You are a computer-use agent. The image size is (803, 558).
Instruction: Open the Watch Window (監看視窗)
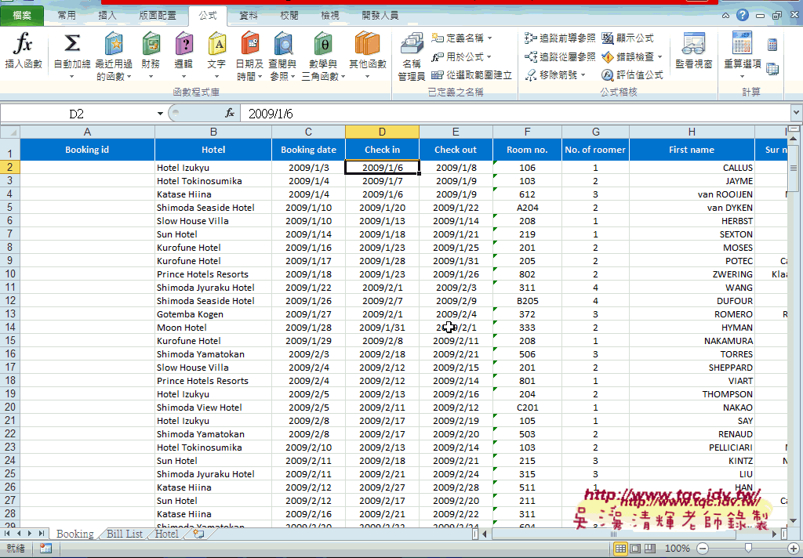click(693, 50)
